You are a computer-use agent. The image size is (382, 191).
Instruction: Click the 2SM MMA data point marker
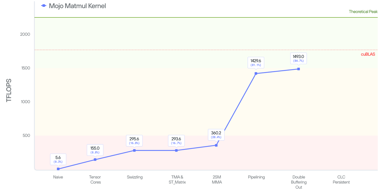click(216, 145)
